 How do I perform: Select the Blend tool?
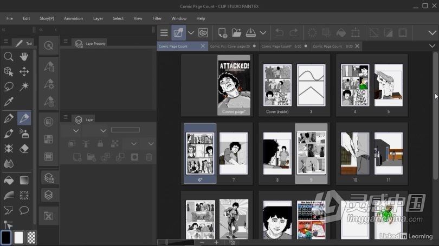point(8,164)
